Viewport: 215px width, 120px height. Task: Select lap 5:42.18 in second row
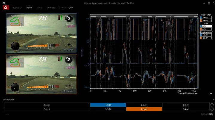(47, 109)
